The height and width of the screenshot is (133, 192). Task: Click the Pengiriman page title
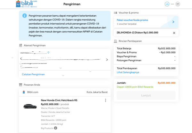[72, 4]
